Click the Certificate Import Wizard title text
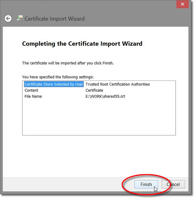The height and width of the screenshot is (198, 194). [x=55, y=19]
